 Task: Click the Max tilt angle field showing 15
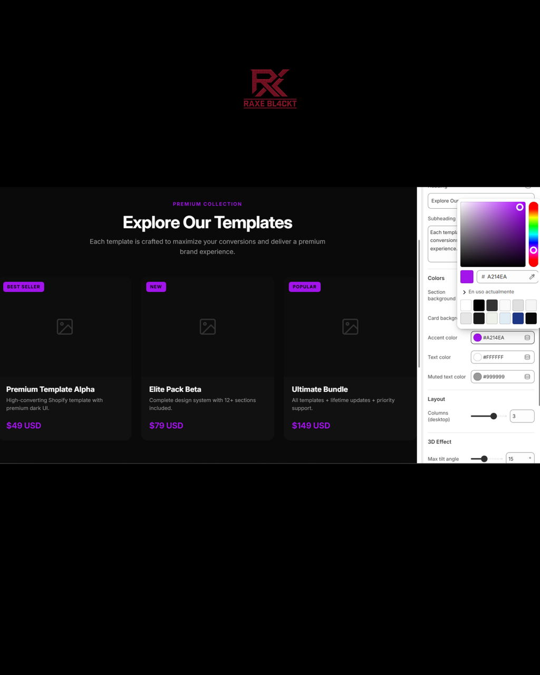[520, 458]
